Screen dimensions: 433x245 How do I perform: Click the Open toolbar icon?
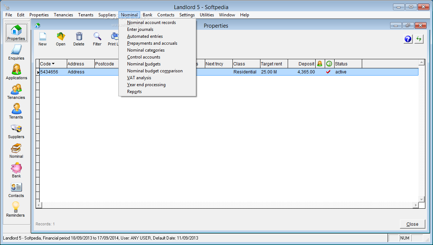click(60, 39)
